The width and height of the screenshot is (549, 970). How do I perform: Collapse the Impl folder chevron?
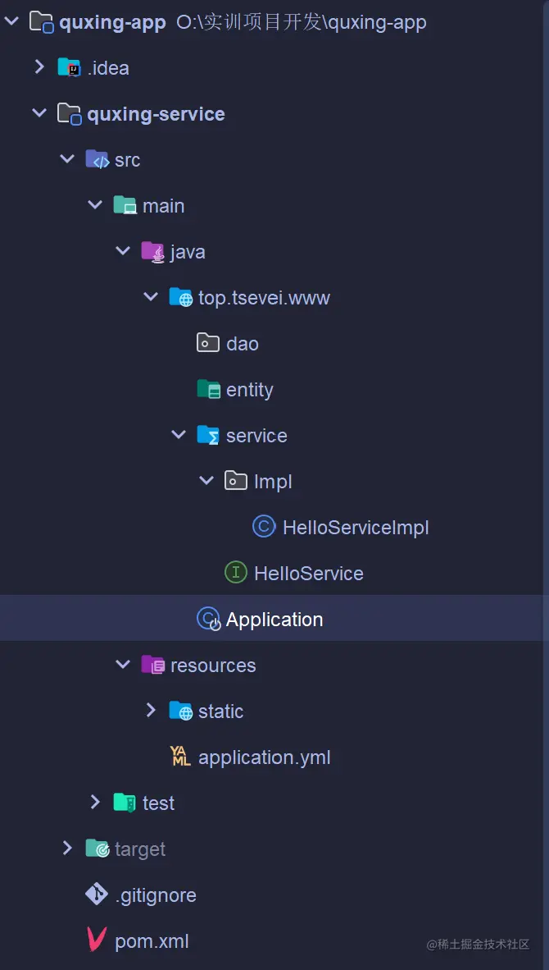click(x=206, y=481)
